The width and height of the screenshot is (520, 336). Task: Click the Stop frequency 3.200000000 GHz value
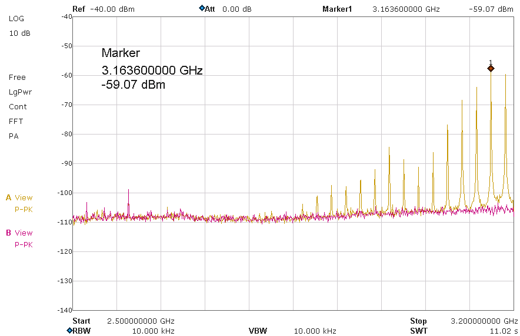click(x=482, y=321)
